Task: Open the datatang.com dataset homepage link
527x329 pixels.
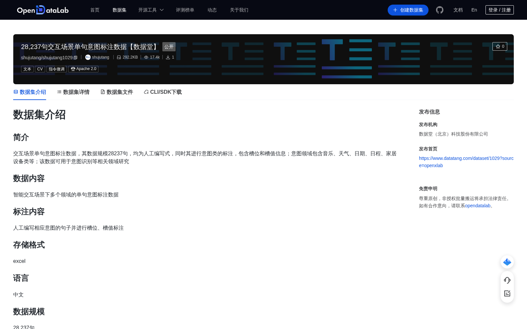Action: point(466,162)
